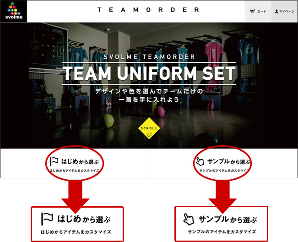The image size is (298, 242).
Task: Click the double chevron below SCROLL
Action: click(x=149, y=134)
